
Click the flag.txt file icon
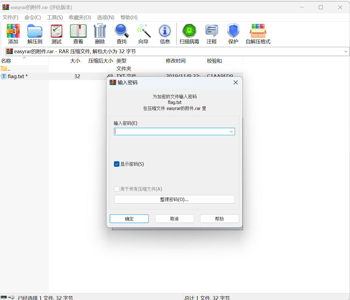[x=4, y=76]
